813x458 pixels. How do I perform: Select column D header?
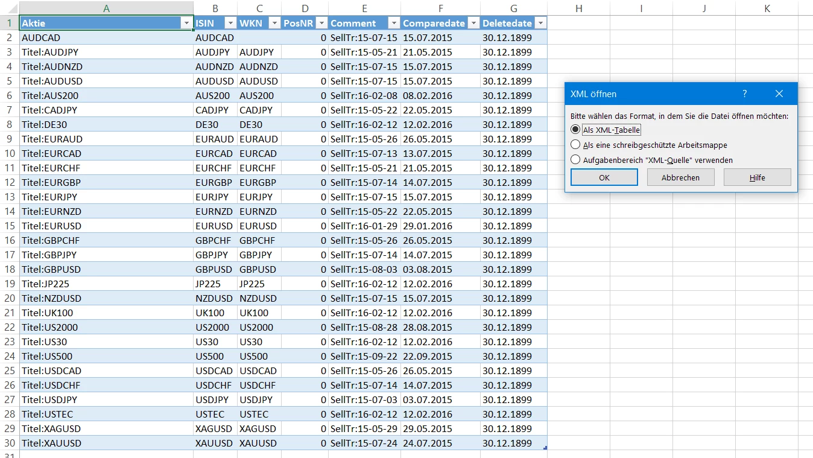pyautogui.click(x=305, y=8)
